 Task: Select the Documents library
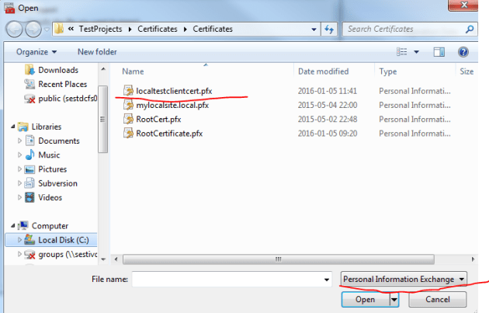59,141
